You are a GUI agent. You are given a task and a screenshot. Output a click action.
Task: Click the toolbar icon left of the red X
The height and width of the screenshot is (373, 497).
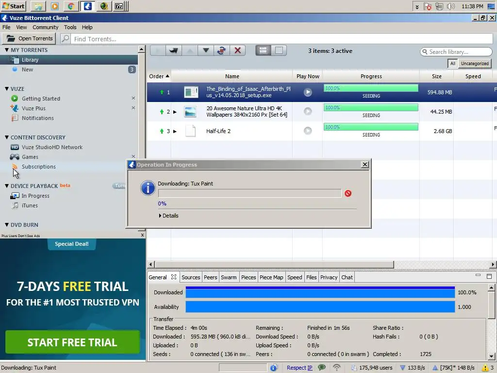pos(221,51)
